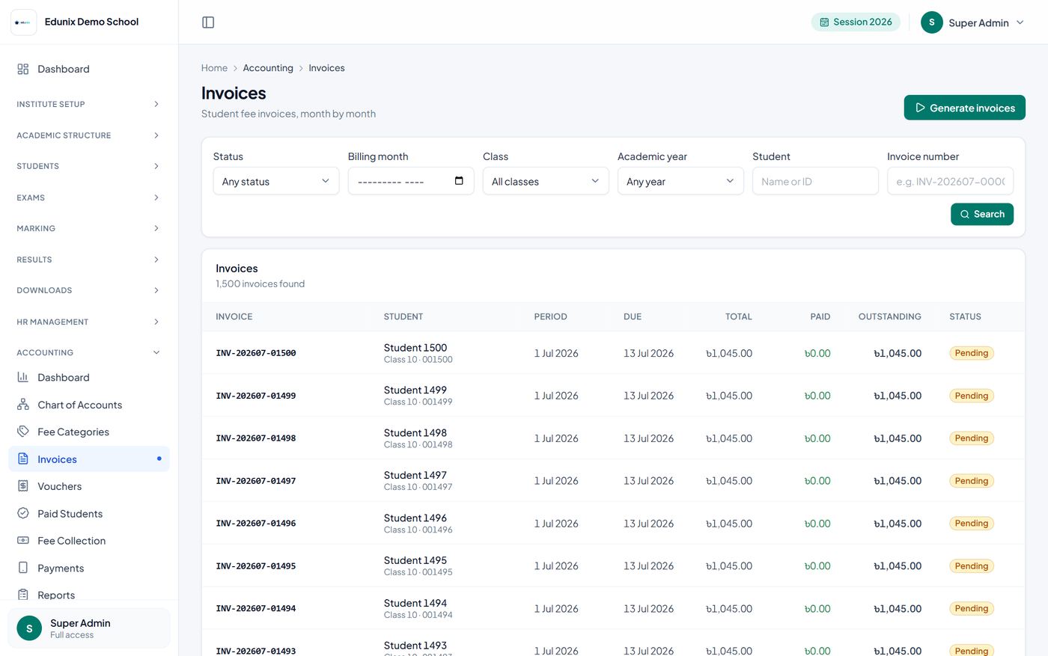This screenshot has width=1048, height=656.
Task: Click the Home breadcrumb link
Action: coord(214,68)
